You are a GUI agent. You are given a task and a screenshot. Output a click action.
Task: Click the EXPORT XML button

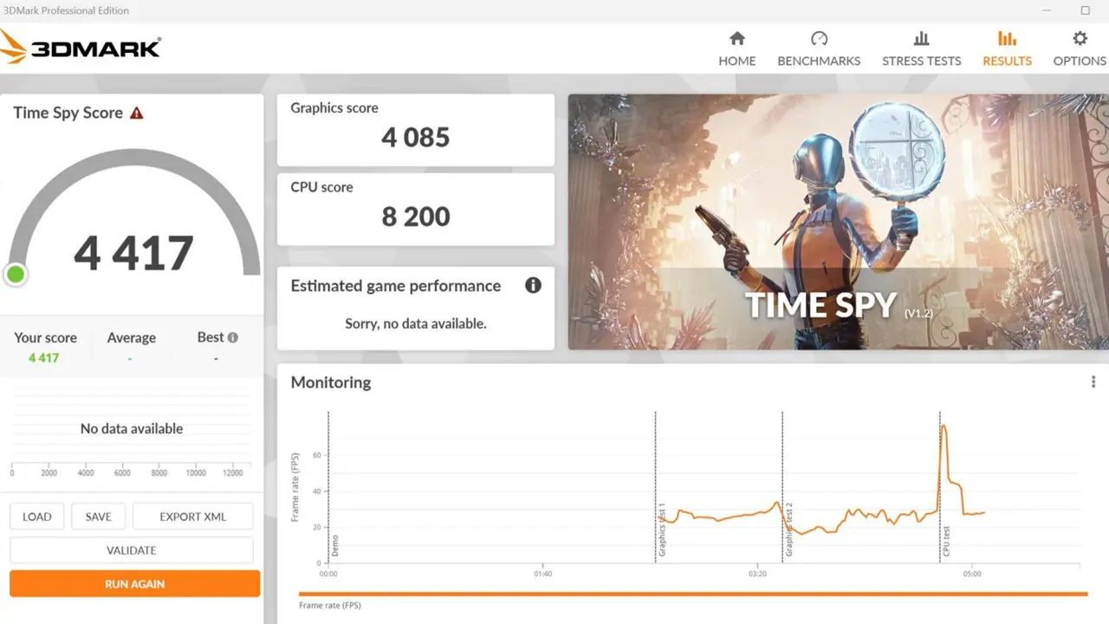[192, 517]
